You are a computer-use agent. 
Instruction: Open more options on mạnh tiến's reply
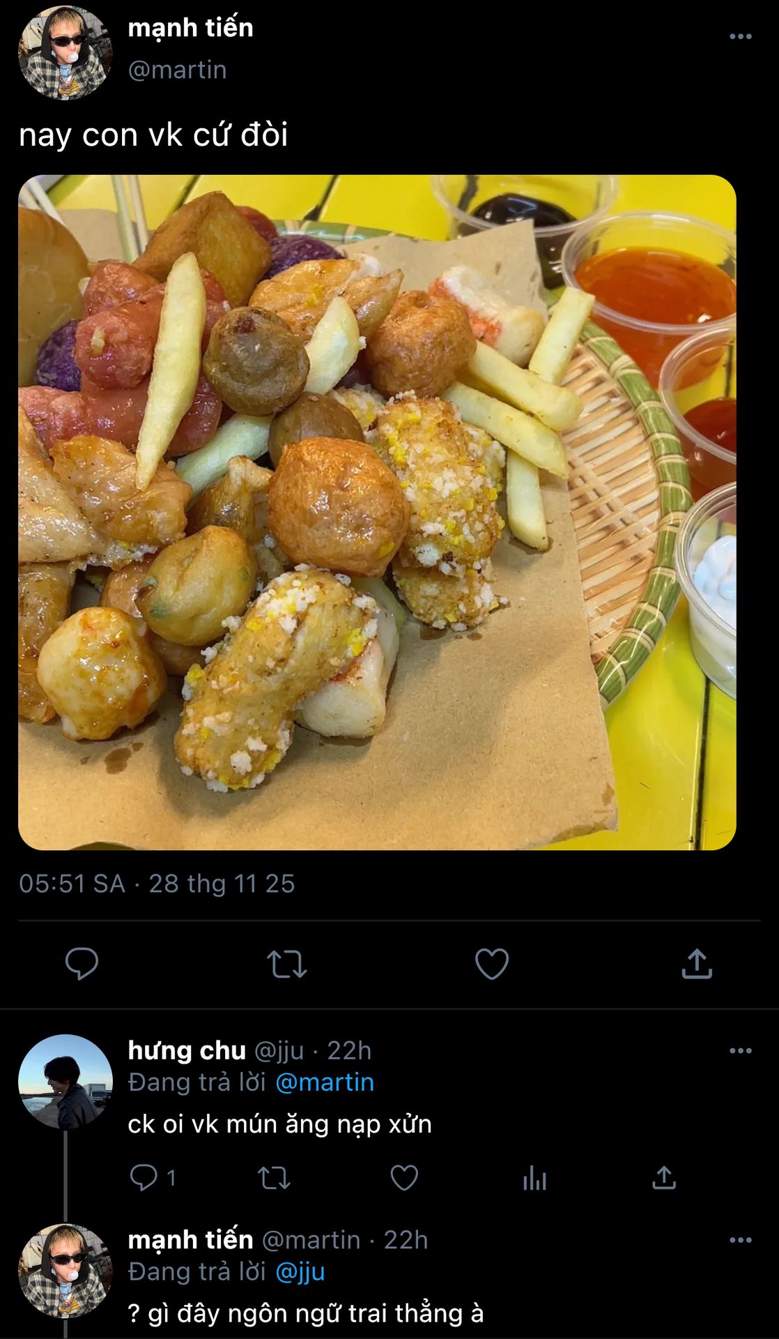pos(740,1240)
